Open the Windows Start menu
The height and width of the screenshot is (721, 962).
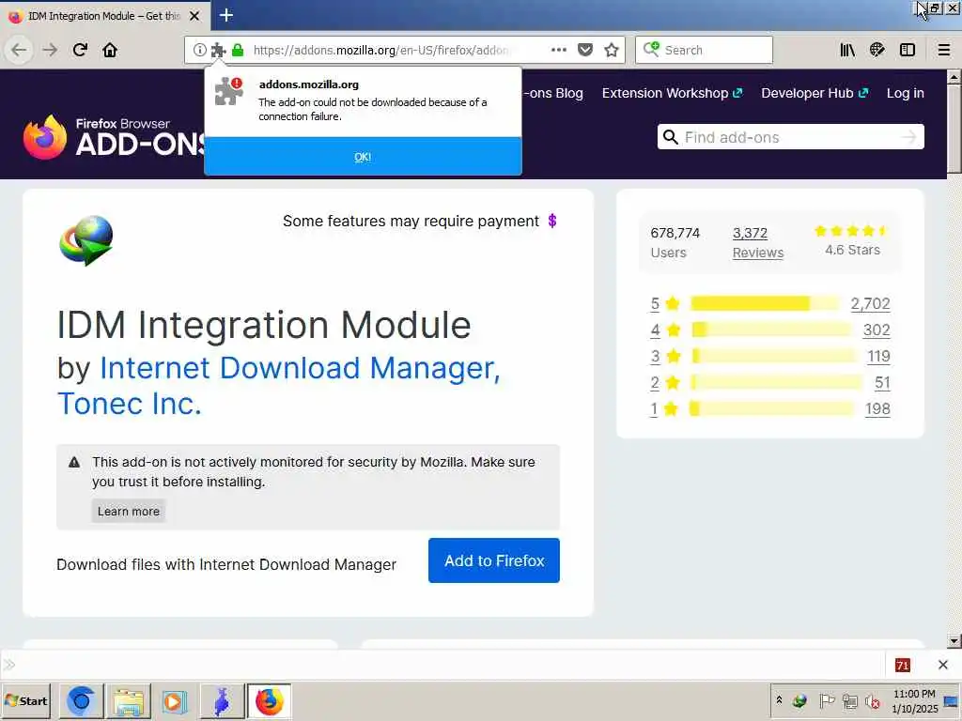point(25,700)
